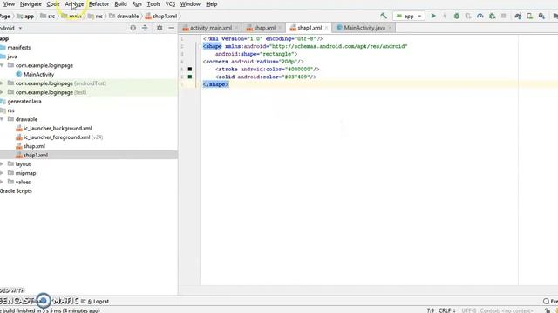
Task: Open the Refactor menu
Action: [x=99, y=4]
